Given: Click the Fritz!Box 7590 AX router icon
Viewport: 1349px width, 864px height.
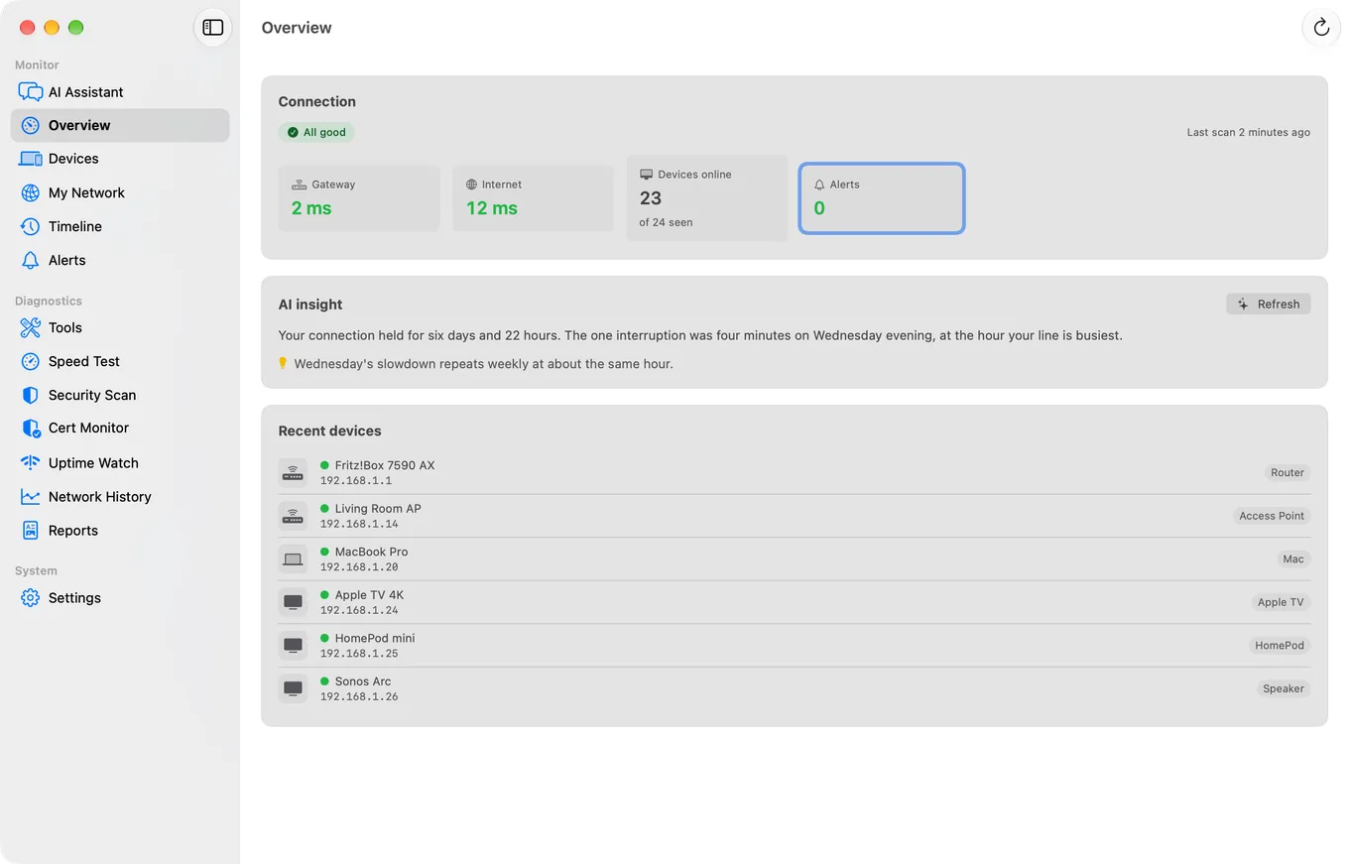Looking at the screenshot, I should point(293,473).
